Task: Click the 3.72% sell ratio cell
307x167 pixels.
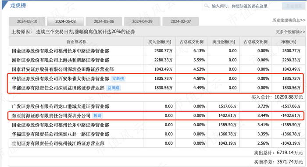Action: pos(263,107)
